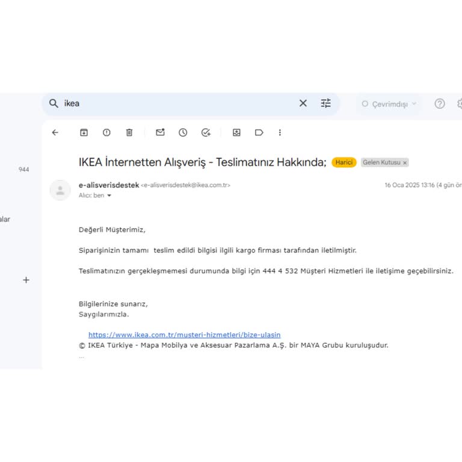Add email to Tasks
The image size is (462, 462).
206,132
